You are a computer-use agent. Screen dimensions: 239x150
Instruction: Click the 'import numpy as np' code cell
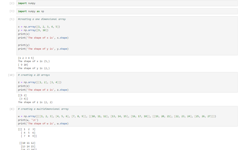pos(127,11)
